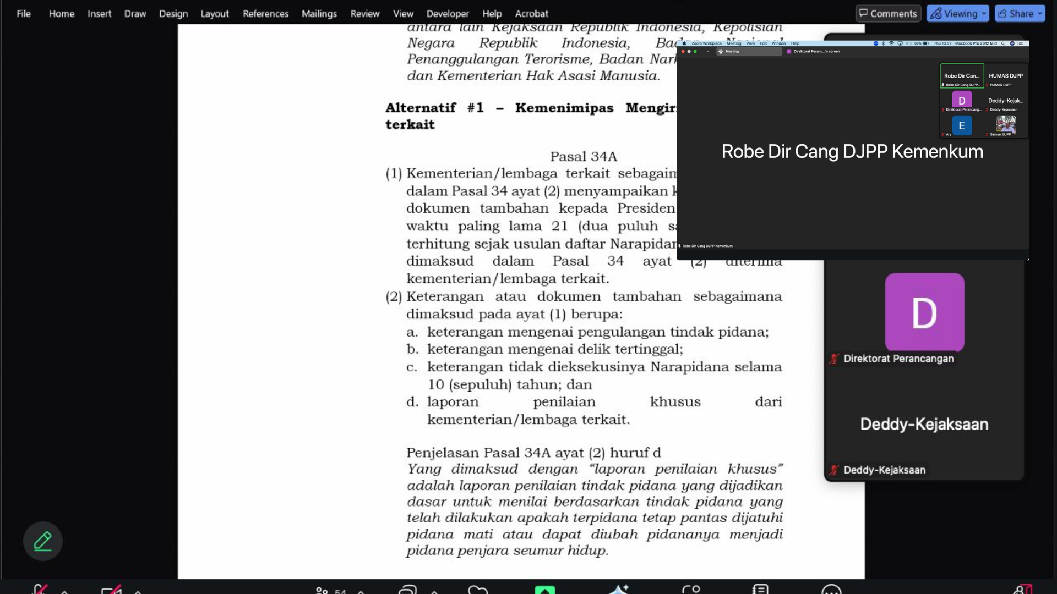Click the green share screen button
Screen dimensions: 1057x594
(544, 590)
